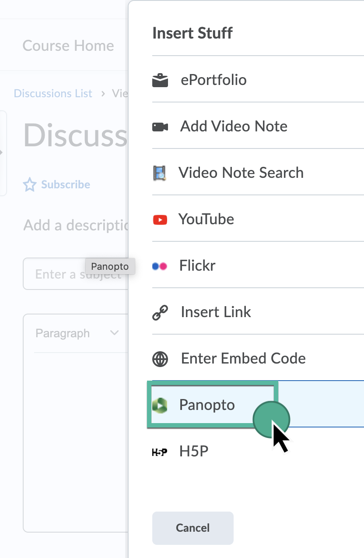Screen dimensions: 364x558
Task: Select the Video Note Search entry
Action: (241, 173)
